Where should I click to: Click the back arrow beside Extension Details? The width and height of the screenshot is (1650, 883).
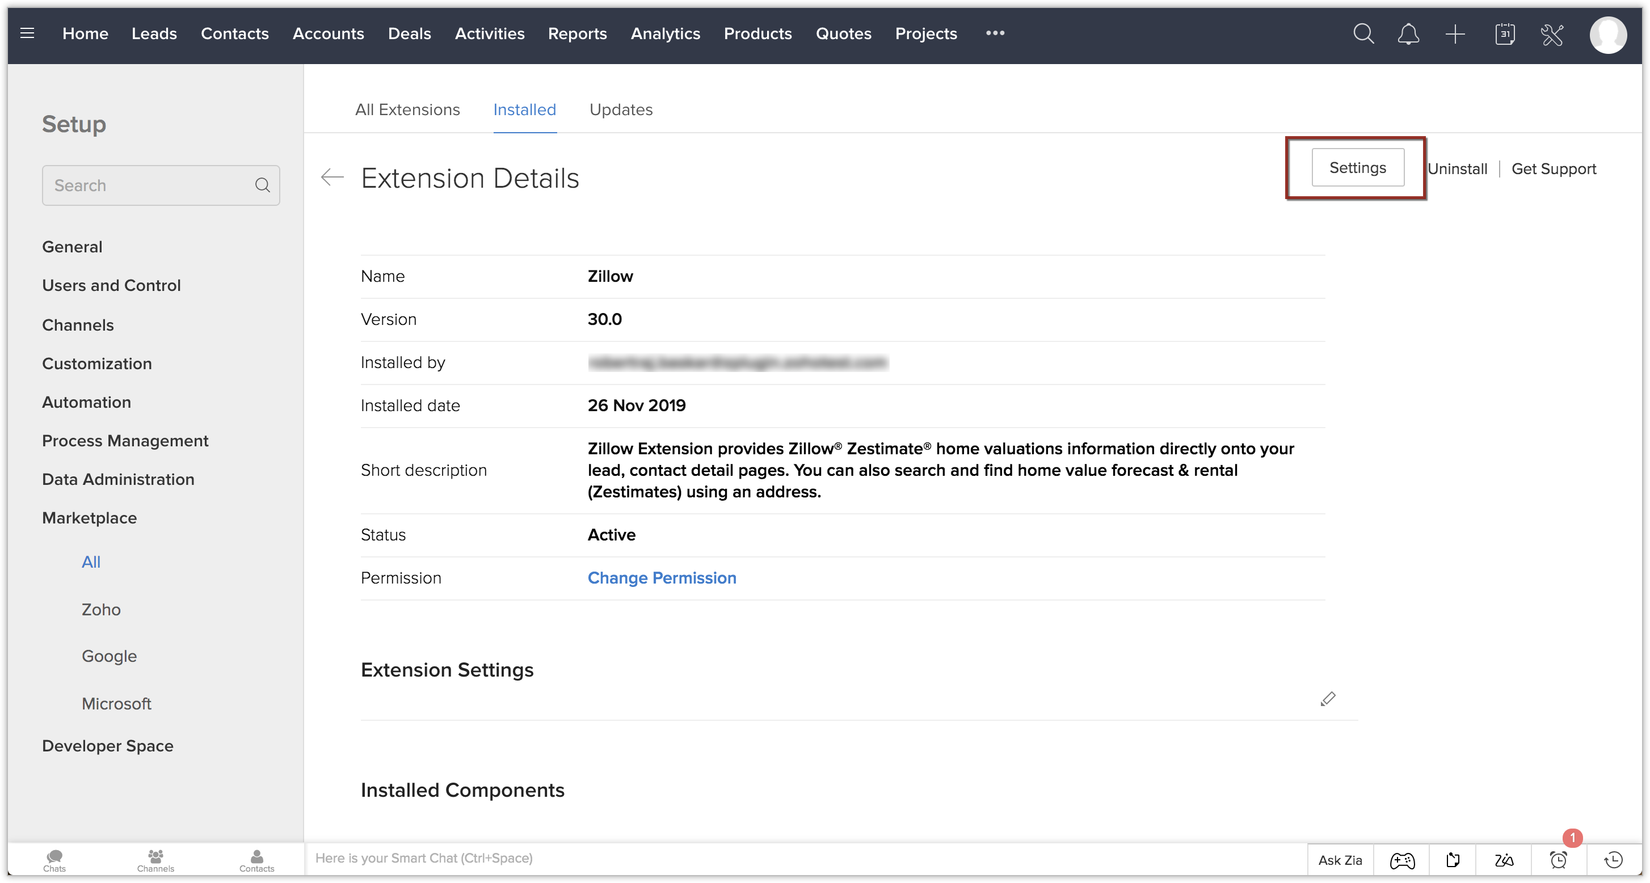(x=332, y=177)
